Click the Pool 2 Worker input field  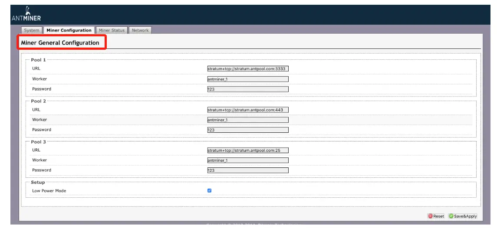[248, 120]
